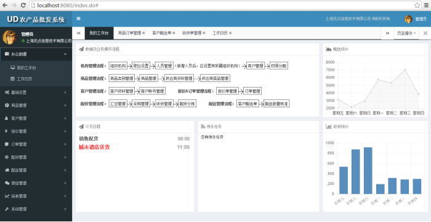Close the 商品订单管理 tab
Image resolution: width=431 pixels, height=222 pixels.
(143, 33)
